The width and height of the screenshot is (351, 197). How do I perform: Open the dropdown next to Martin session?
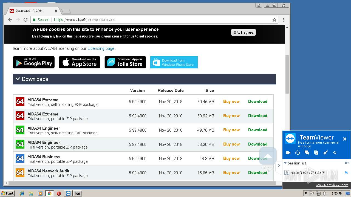click(324, 173)
